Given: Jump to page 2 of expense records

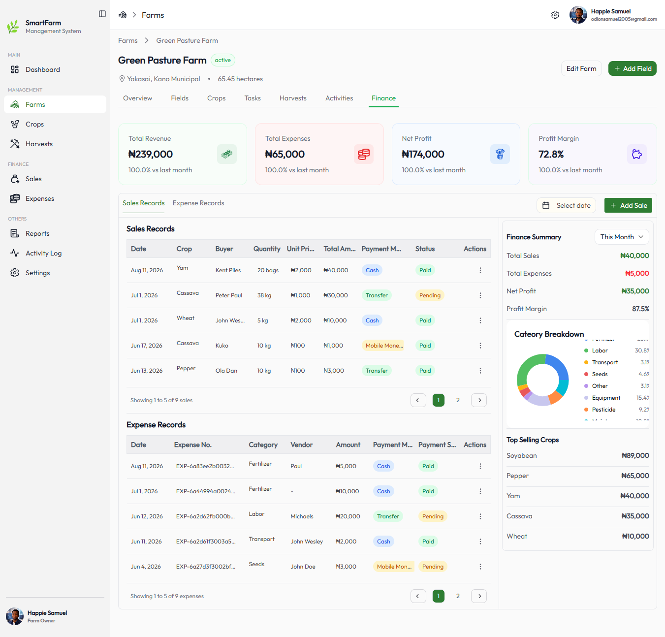Looking at the screenshot, I should [458, 596].
